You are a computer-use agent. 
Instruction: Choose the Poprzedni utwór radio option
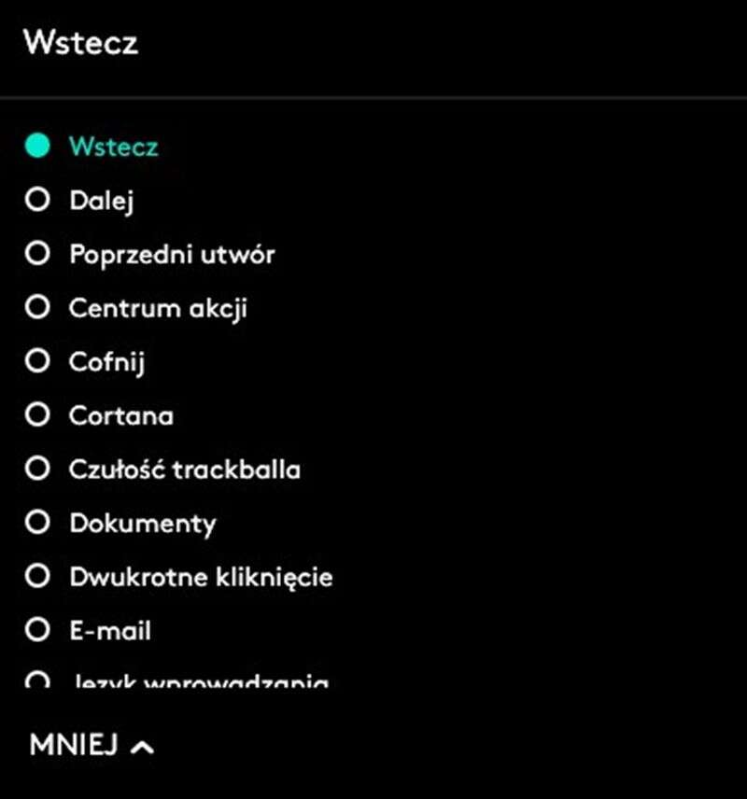[37, 254]
